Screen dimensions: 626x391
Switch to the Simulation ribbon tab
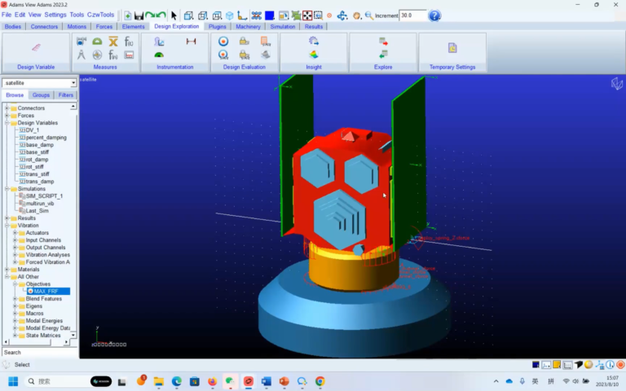283,26
